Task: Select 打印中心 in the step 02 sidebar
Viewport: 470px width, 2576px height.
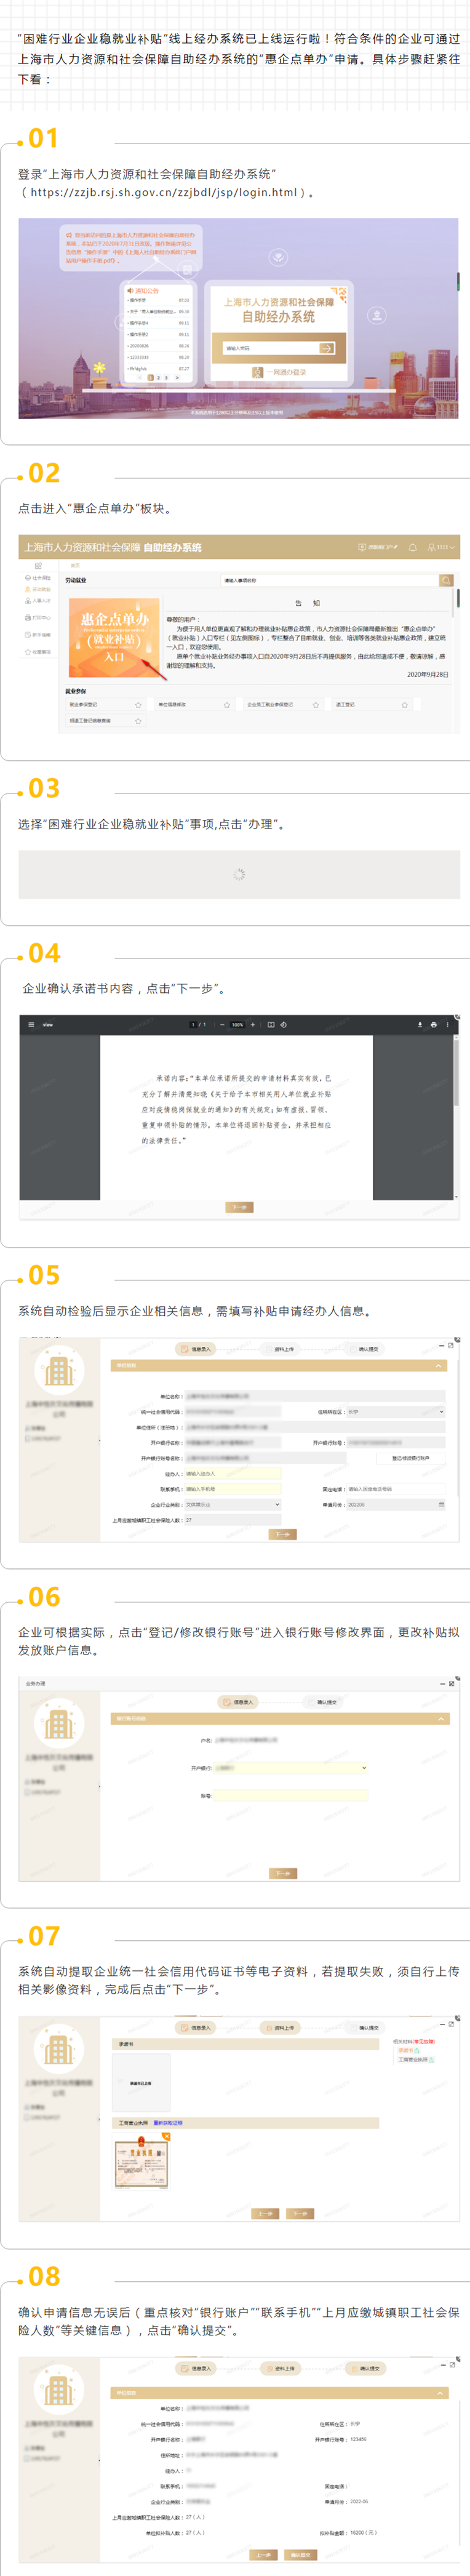Action: click(38, 618)
